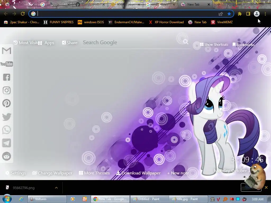Open the Extensions puzzle icon
This screenshot has width=271, height=203.
tap(240, 14)
